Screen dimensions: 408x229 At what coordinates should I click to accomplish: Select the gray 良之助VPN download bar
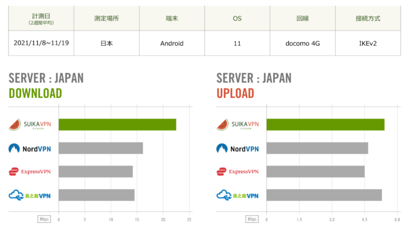point(97,195)
